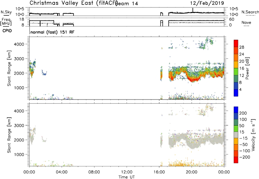The height and width of the screenshot is (179, 259).
Task: Click the gray segment of the Velocity colorbar
Action: [236, 135]
